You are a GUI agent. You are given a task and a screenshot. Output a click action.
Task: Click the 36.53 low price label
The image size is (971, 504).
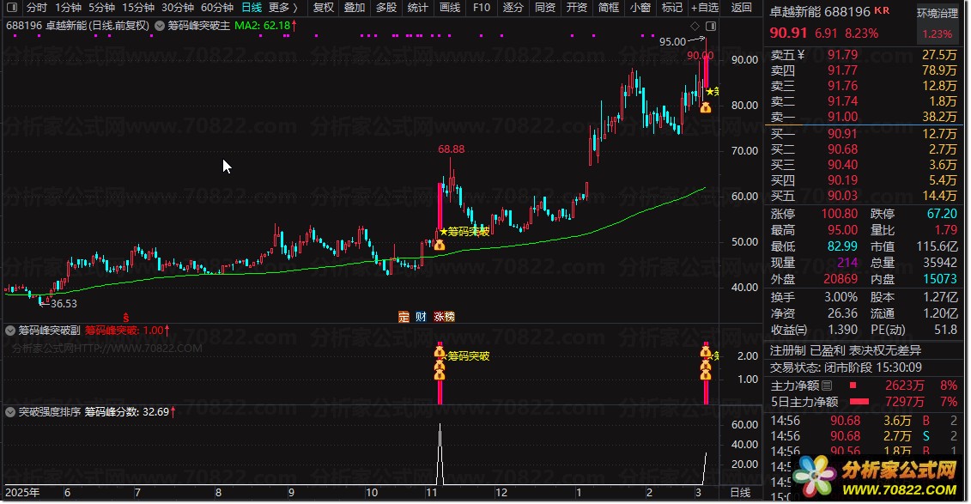pyautogui.click(x=64, y=303)
